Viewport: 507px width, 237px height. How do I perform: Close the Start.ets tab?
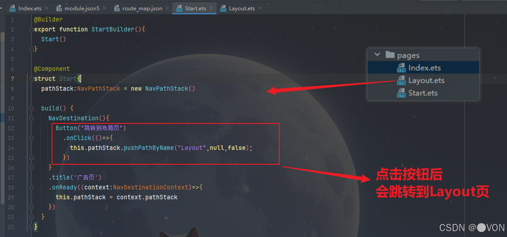coord(211,9)
